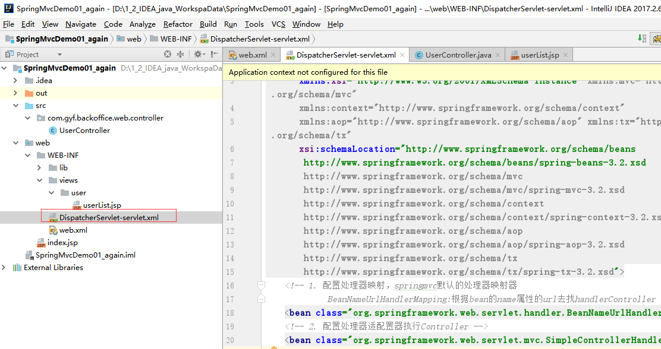The image size is (661, 349).
Task: Collapse the SpringMvcDemo01_again project root
Action: [x=4, y=68]
